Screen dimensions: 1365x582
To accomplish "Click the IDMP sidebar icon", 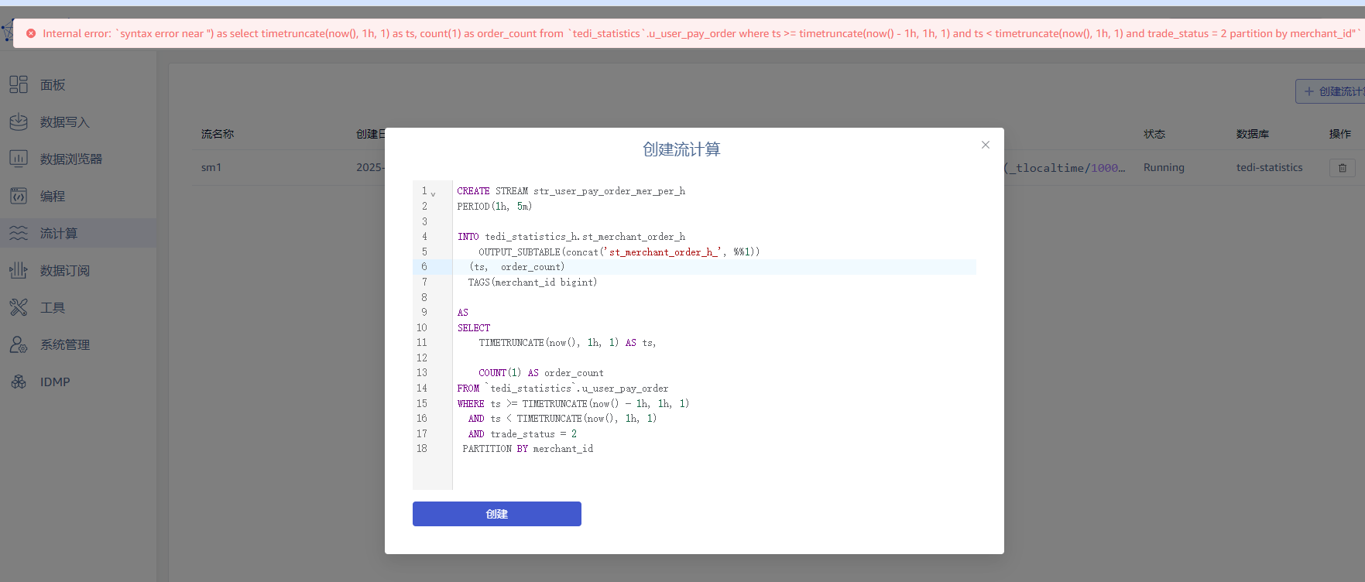I will [x=19, y=382].
